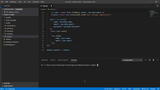The height and width of the screenshot is (90, 160).
Task: Click Prettier in the status bar
Action: click(x=153, y=89)
